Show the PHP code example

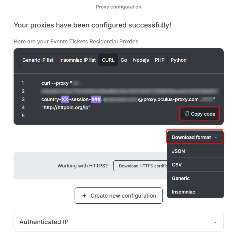(160, 60)
